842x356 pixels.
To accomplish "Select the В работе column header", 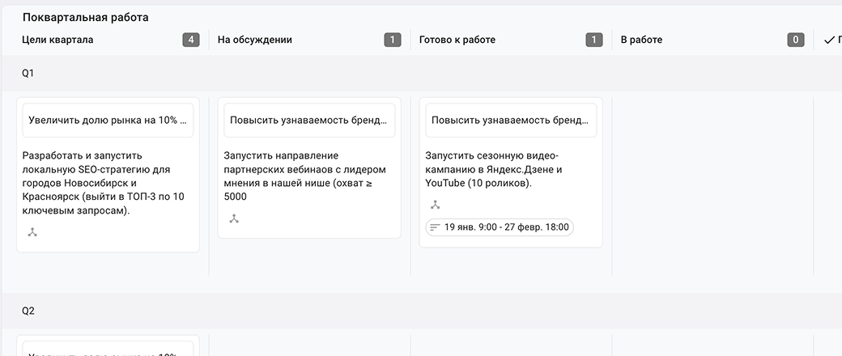I will tap(641, 40).
